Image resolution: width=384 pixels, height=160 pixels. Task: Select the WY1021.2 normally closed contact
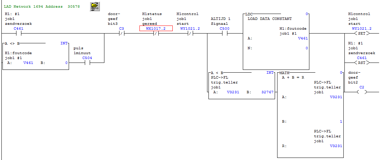tap(190, 34)
